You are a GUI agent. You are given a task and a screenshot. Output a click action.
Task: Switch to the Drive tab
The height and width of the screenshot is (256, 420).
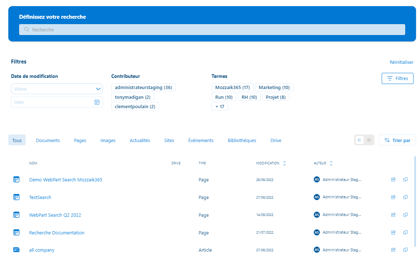coord(276,140)
